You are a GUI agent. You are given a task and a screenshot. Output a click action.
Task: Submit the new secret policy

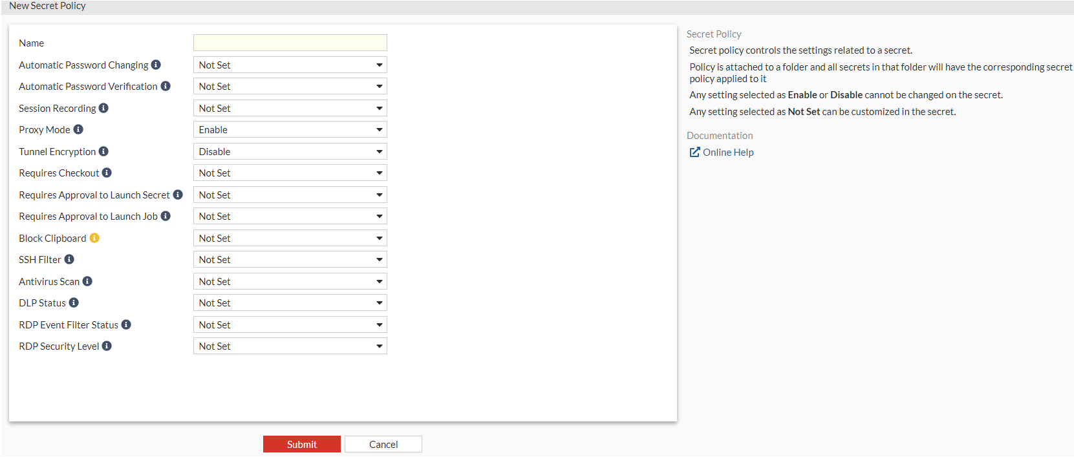coord(302,444)
